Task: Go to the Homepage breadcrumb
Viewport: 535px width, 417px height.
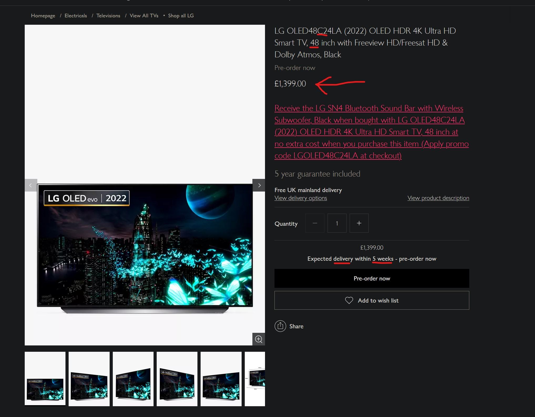Action: pyautogui.click(x=43, y=16)
